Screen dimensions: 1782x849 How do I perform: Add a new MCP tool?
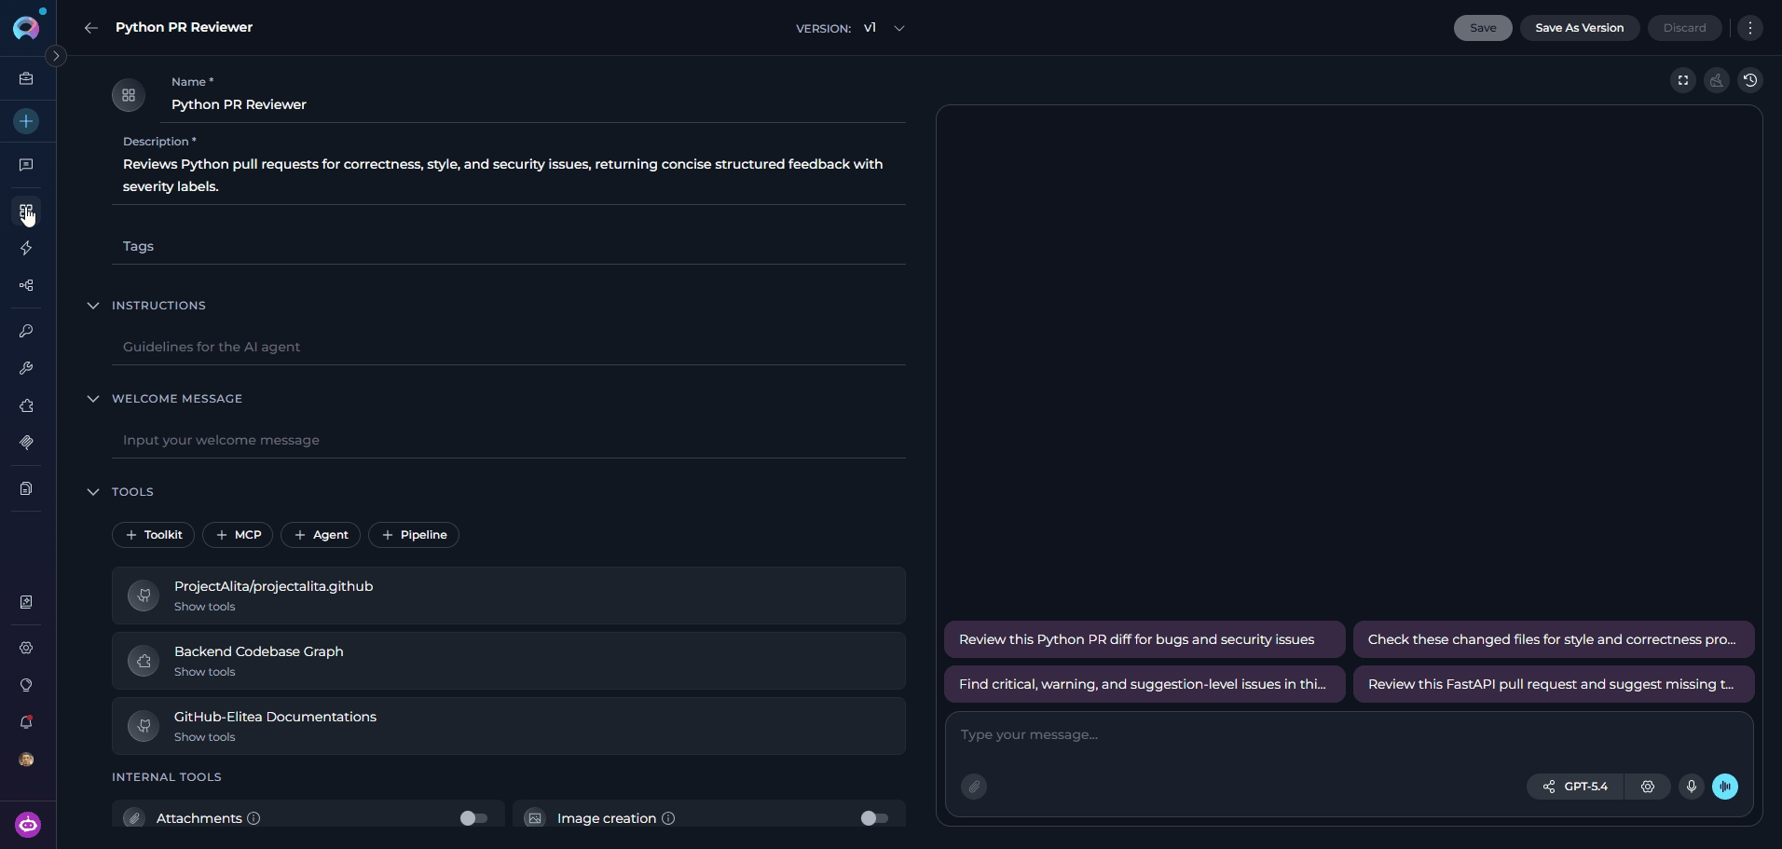click(x=239, y=535)
